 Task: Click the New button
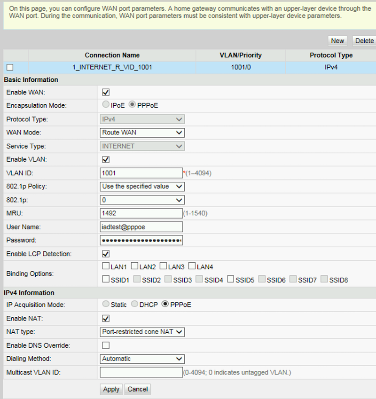pyautogui.click(x=337, y=41)
